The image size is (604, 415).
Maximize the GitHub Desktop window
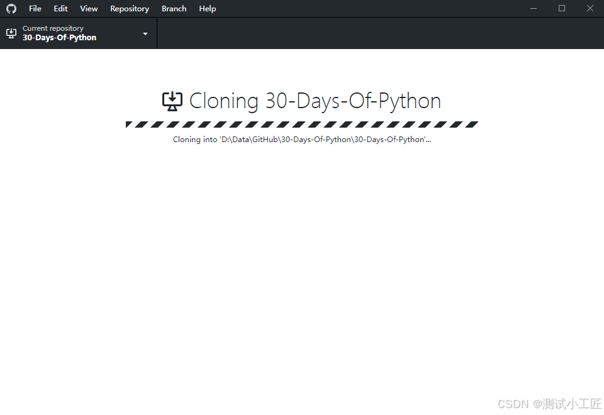[x=562, y=8]
